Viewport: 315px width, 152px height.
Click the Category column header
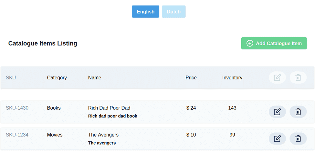coord(57,77)
